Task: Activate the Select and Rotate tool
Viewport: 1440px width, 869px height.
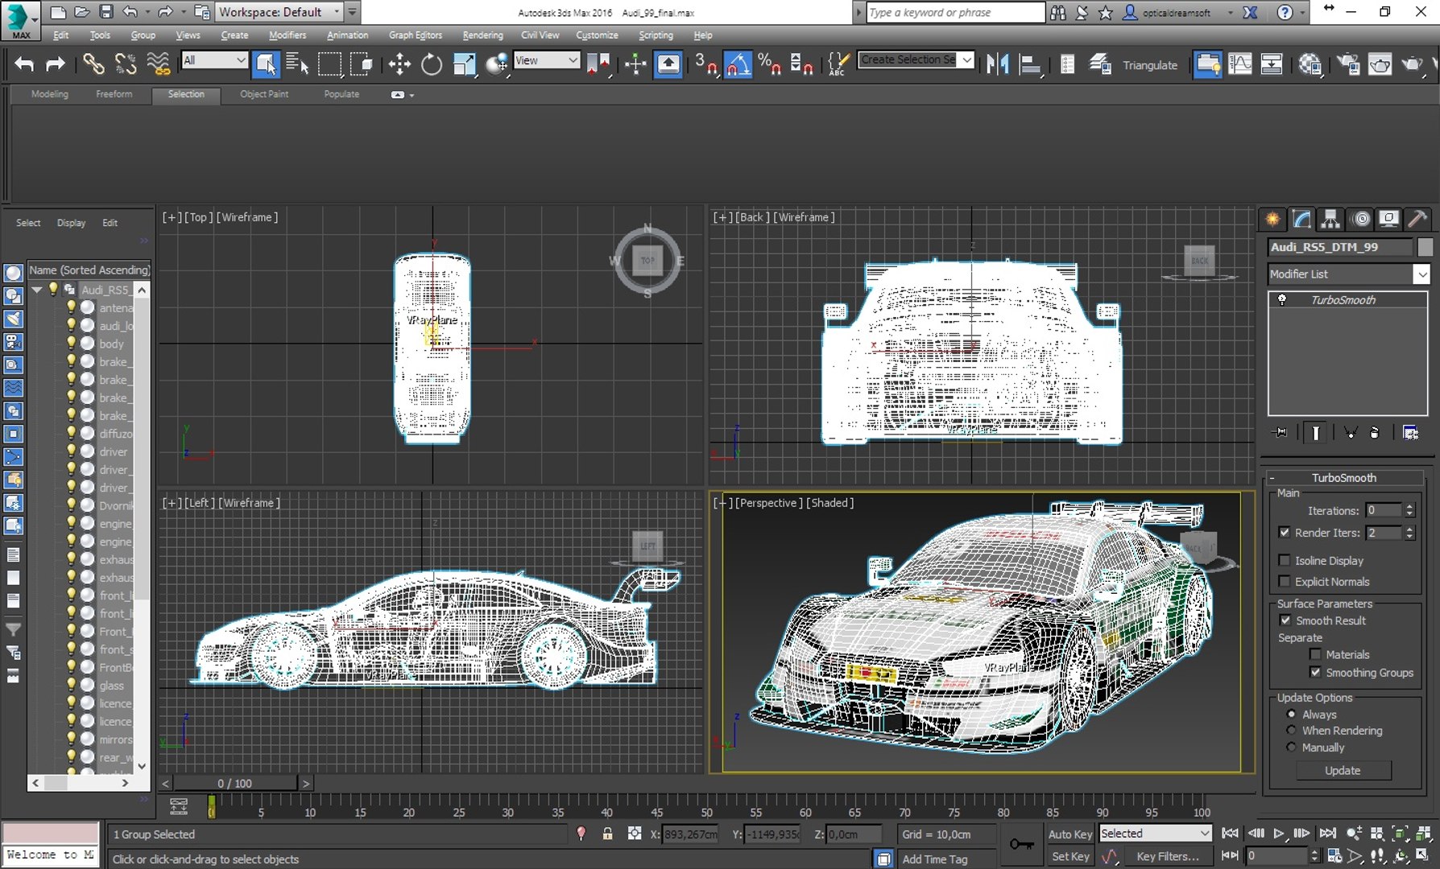Action: pyautogui.click(x=432, y=64)
